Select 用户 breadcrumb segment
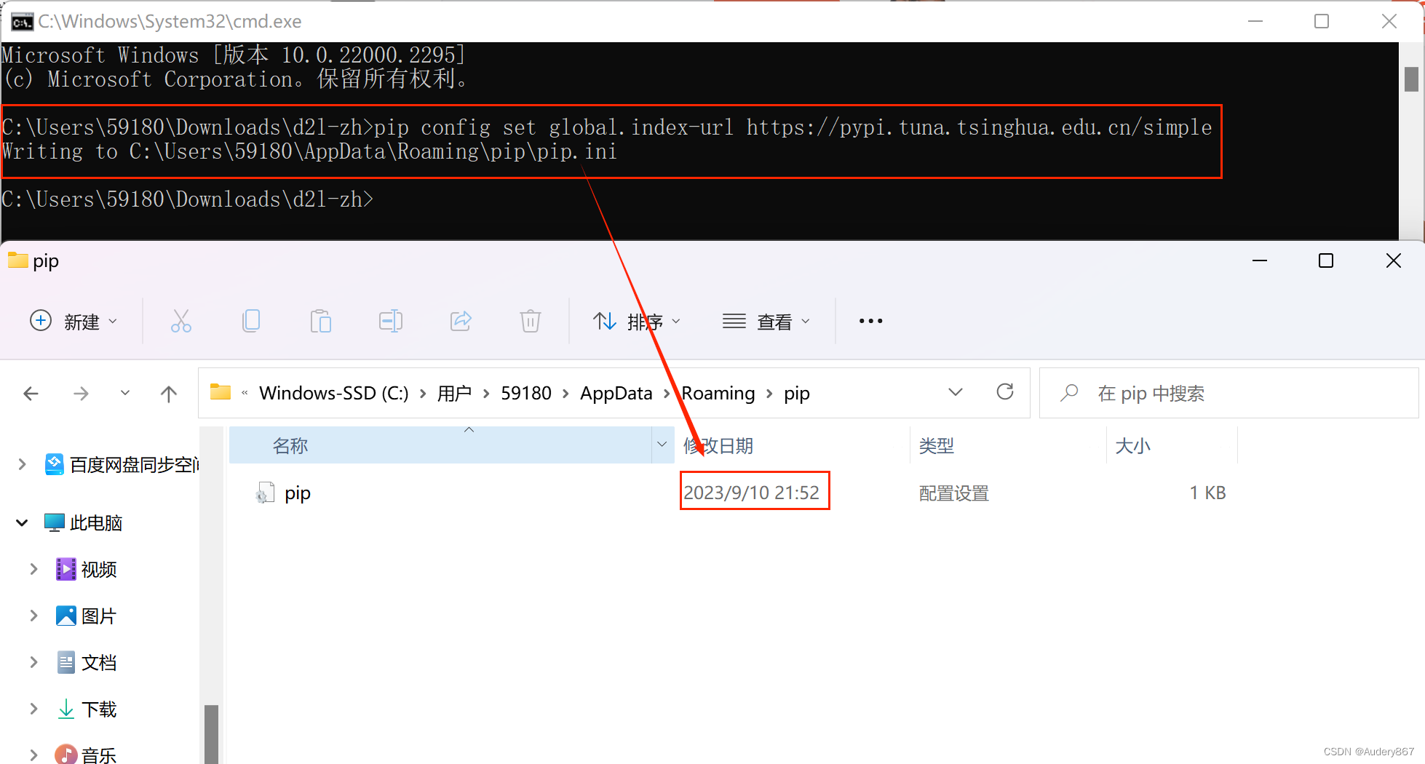The image size is (1425, 764). click(454, 393)
